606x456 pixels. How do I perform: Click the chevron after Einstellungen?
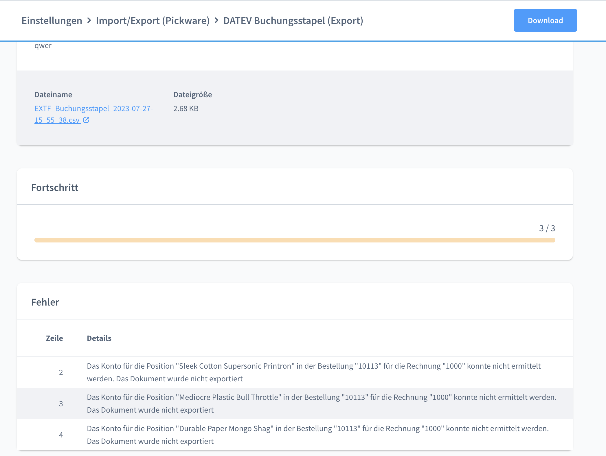click(89, 21)
